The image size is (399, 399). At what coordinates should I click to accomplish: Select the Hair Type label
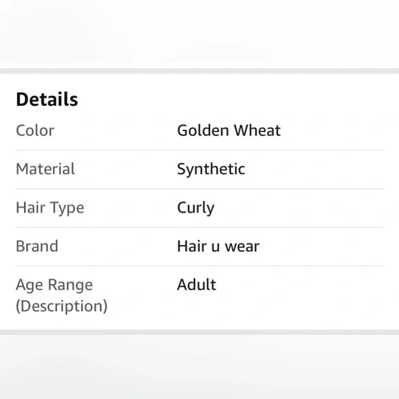coord(50,208)
